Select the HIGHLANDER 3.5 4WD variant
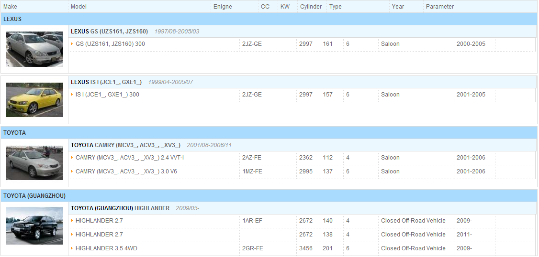The image size is (539, 257). pos(303,248)
